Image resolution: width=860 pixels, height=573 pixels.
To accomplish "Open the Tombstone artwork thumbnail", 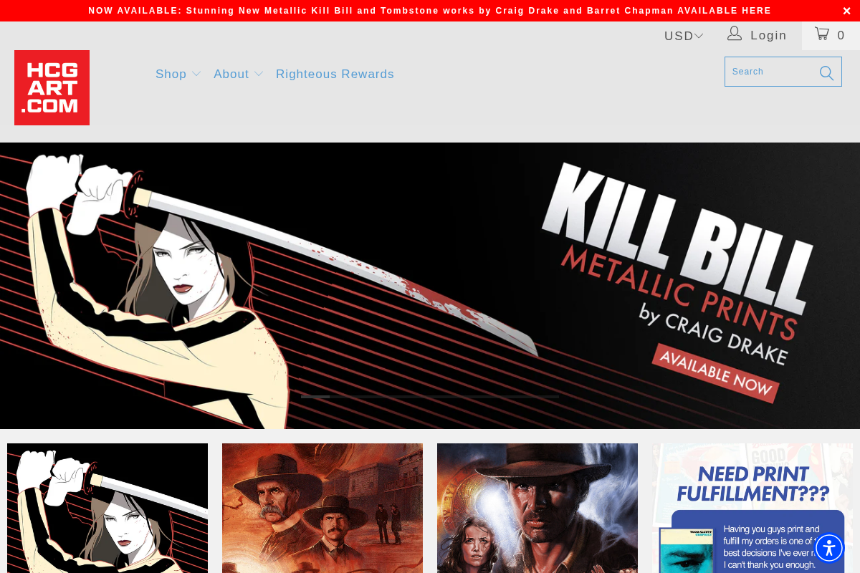I will tap(322, 508).
